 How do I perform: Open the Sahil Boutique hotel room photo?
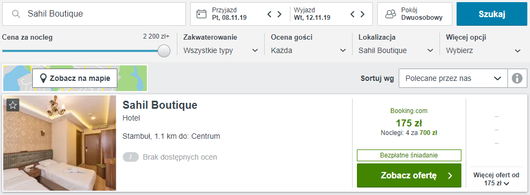59,143
